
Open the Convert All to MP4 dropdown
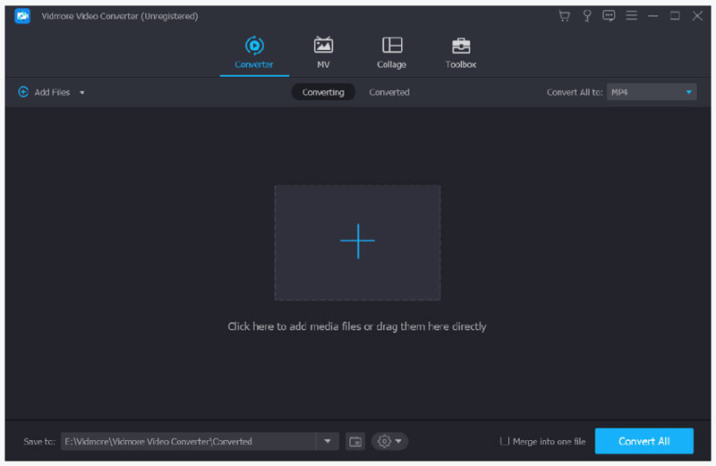[652, 92]
